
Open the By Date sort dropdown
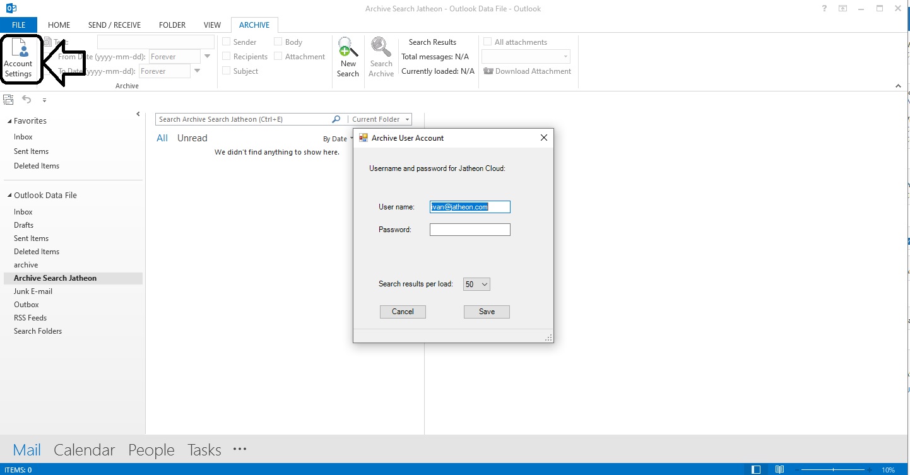338,139
